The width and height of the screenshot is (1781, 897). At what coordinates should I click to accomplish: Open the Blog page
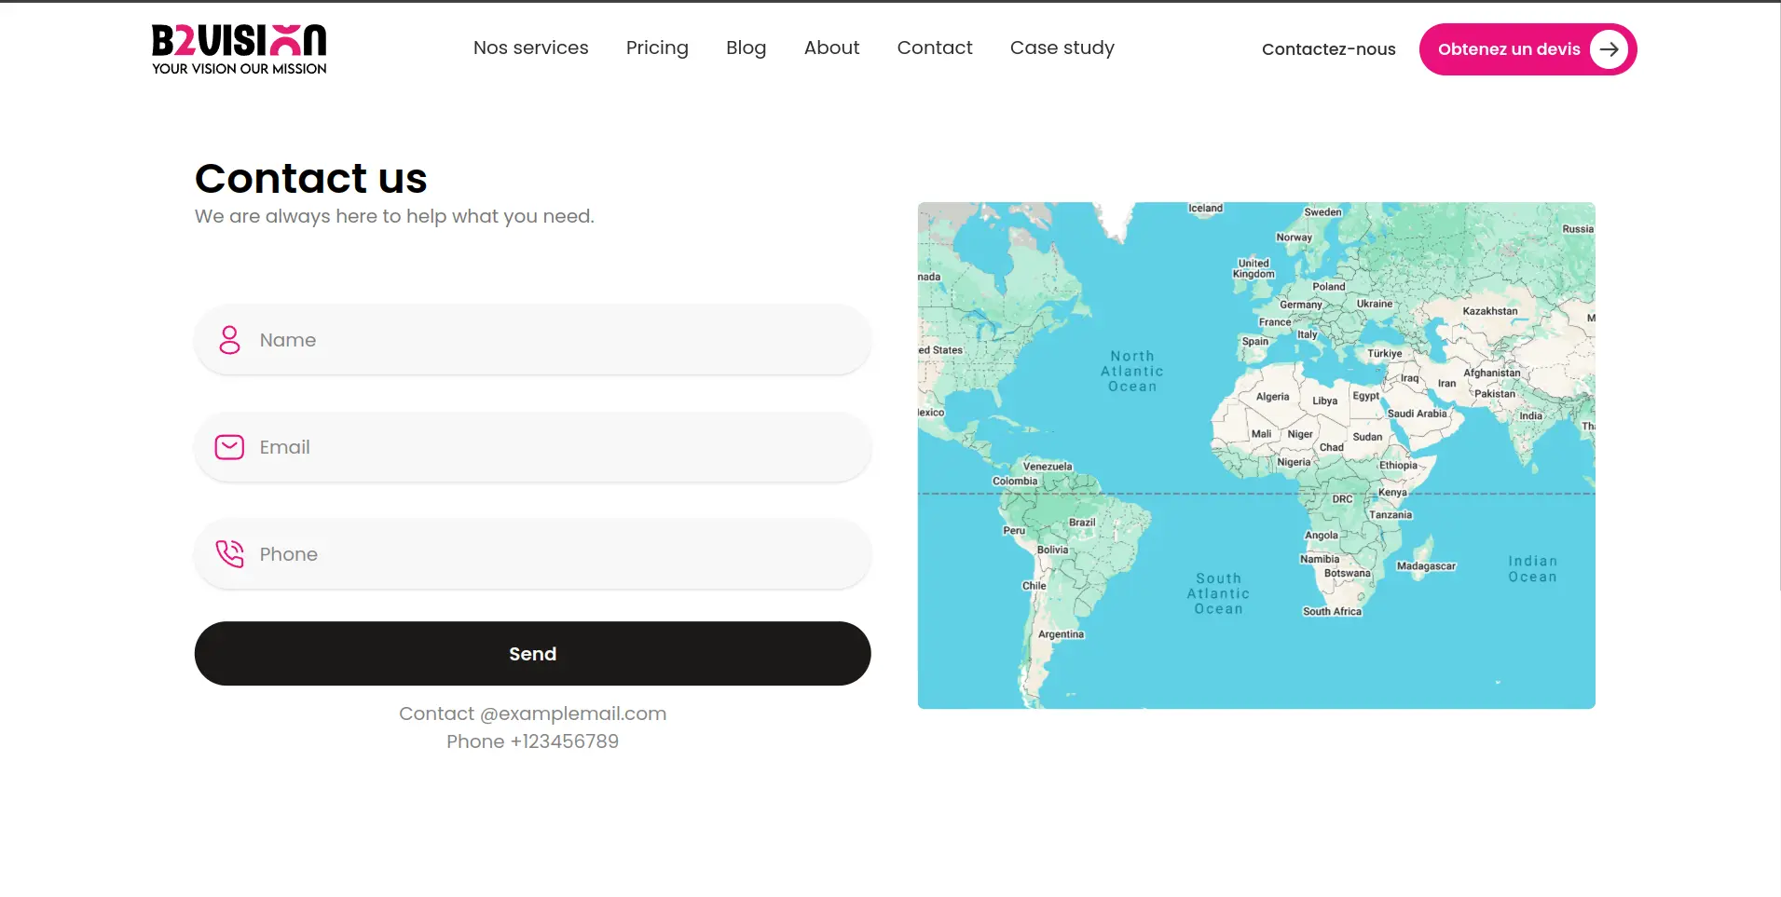746,48
